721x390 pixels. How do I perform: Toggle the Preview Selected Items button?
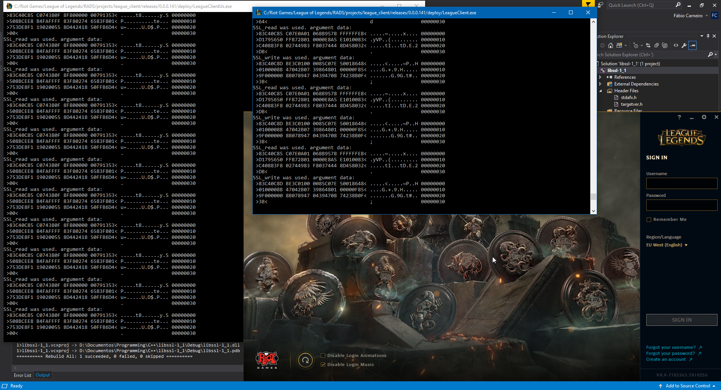(692, 45)
